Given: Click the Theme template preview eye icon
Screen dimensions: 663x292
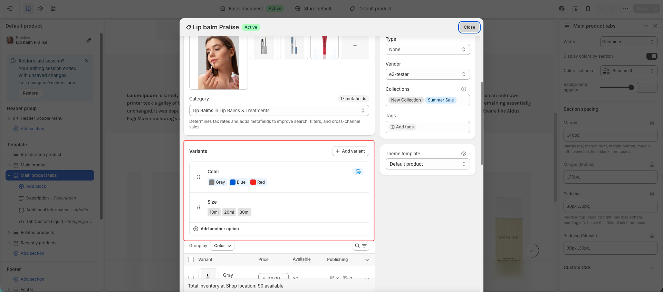Looking at the screenshot, I should (464, 154).
